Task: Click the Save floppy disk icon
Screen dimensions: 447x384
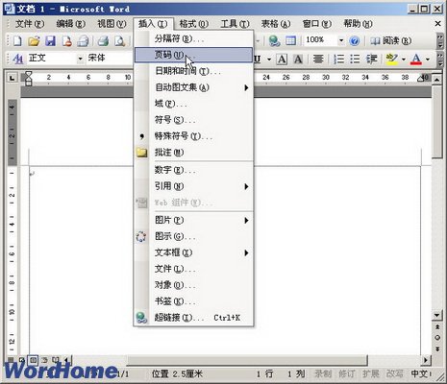Action: pos(50,41)
